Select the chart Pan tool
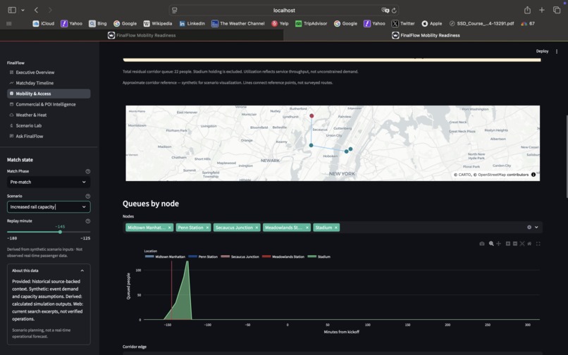 click(498, 244)
